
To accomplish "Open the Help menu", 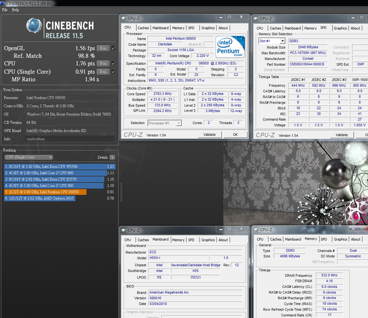I will click(x=16, y=10).
